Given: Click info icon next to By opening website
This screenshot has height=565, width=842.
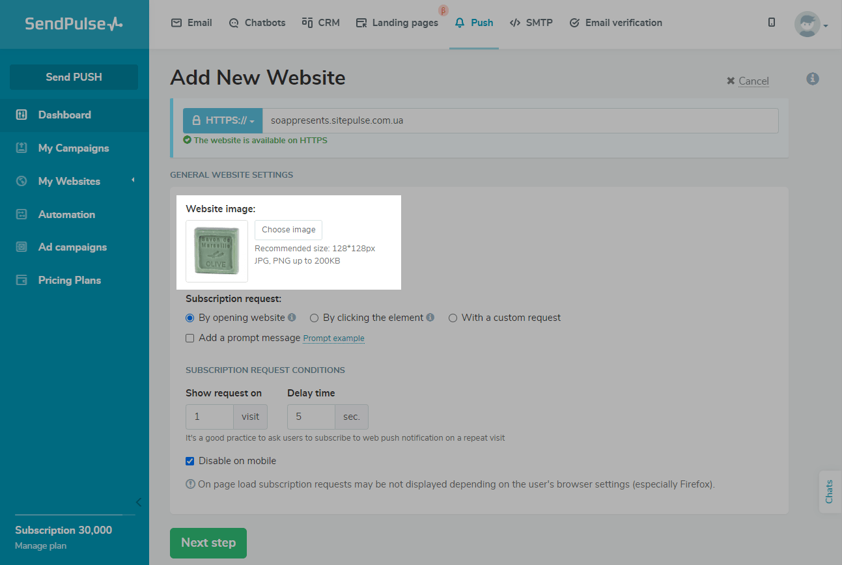Looking at the screenshot, I should [292, 318].
